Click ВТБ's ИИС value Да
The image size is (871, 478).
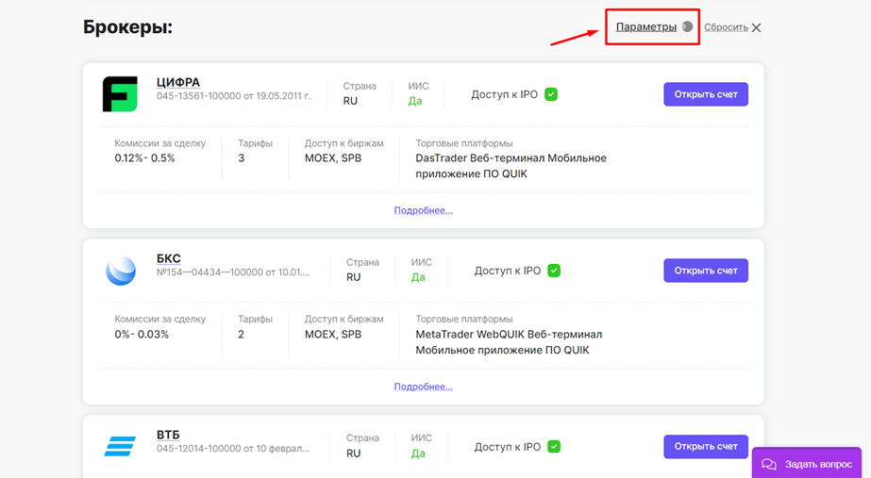pyautogui.click(x=418, y=453)
